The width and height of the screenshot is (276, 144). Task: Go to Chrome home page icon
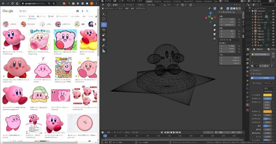tap(17, 3)
